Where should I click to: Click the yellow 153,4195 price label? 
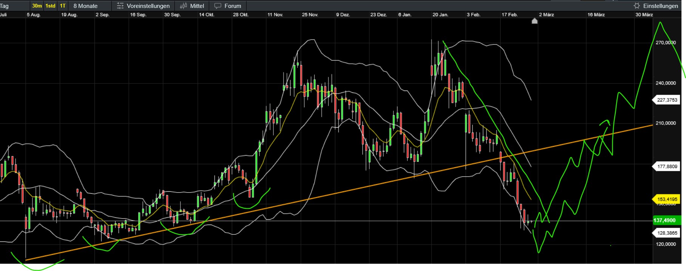pos(667,199)
